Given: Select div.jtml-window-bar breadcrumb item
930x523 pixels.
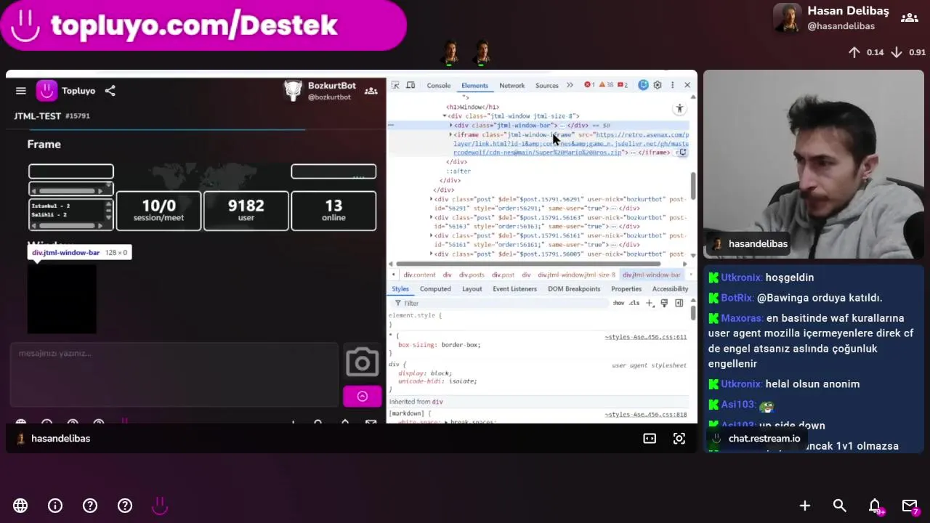Looking at the screenshot, I should point(652,275).
